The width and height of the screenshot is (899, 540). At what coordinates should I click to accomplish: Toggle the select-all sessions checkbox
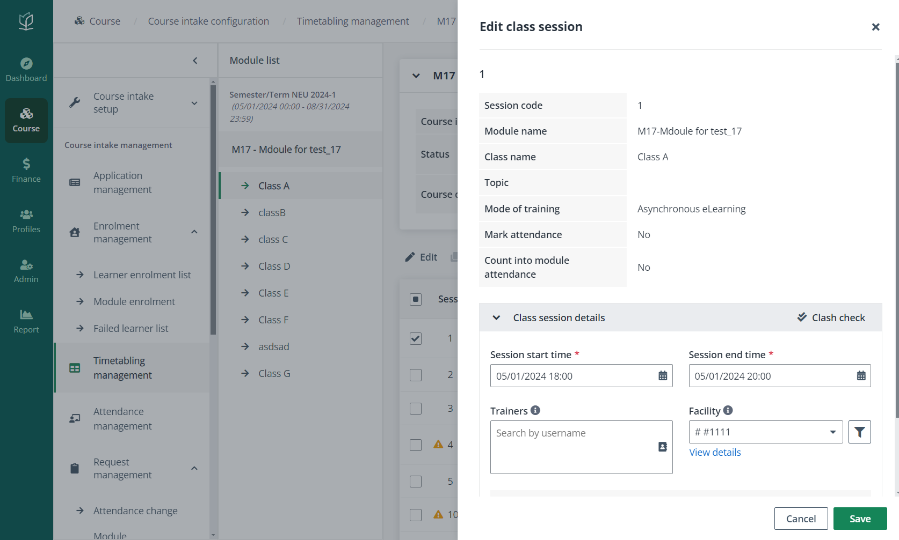(x=416, y=299)
